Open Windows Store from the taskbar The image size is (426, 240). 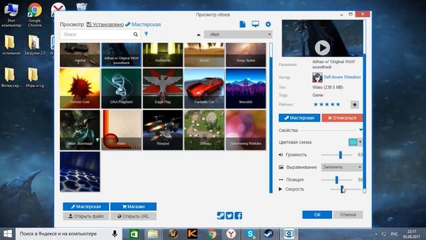[x=134, y=234]
